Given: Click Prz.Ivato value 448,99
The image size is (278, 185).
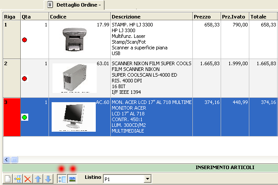Looking at the screenshot, I should [240, 102].
